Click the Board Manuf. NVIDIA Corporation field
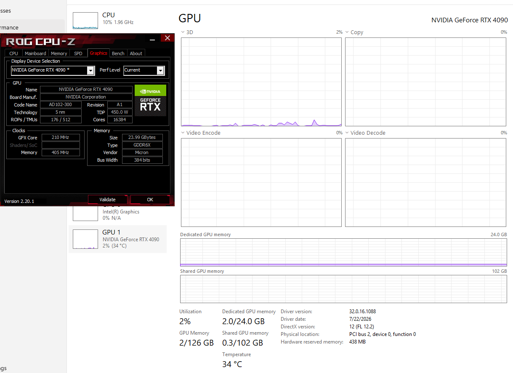Image resolution: width=513 pixels, height=373 pixels. coord(86,97)
